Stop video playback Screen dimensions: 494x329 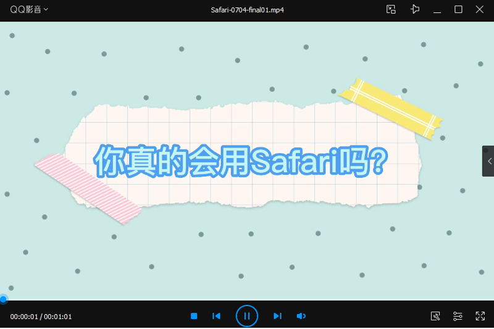(194, 316)
